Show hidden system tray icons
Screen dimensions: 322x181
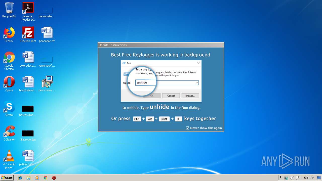pyautogui.click(x=281, y=178)
